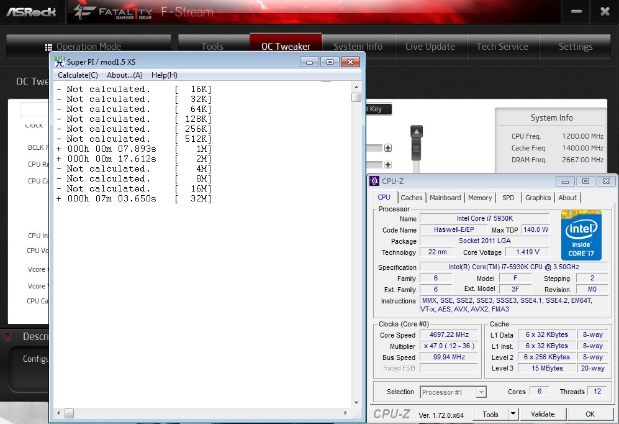Click Super PI scrollbar down arrow
This screenshot has width=619, height=424.
[x=356, y=403]
